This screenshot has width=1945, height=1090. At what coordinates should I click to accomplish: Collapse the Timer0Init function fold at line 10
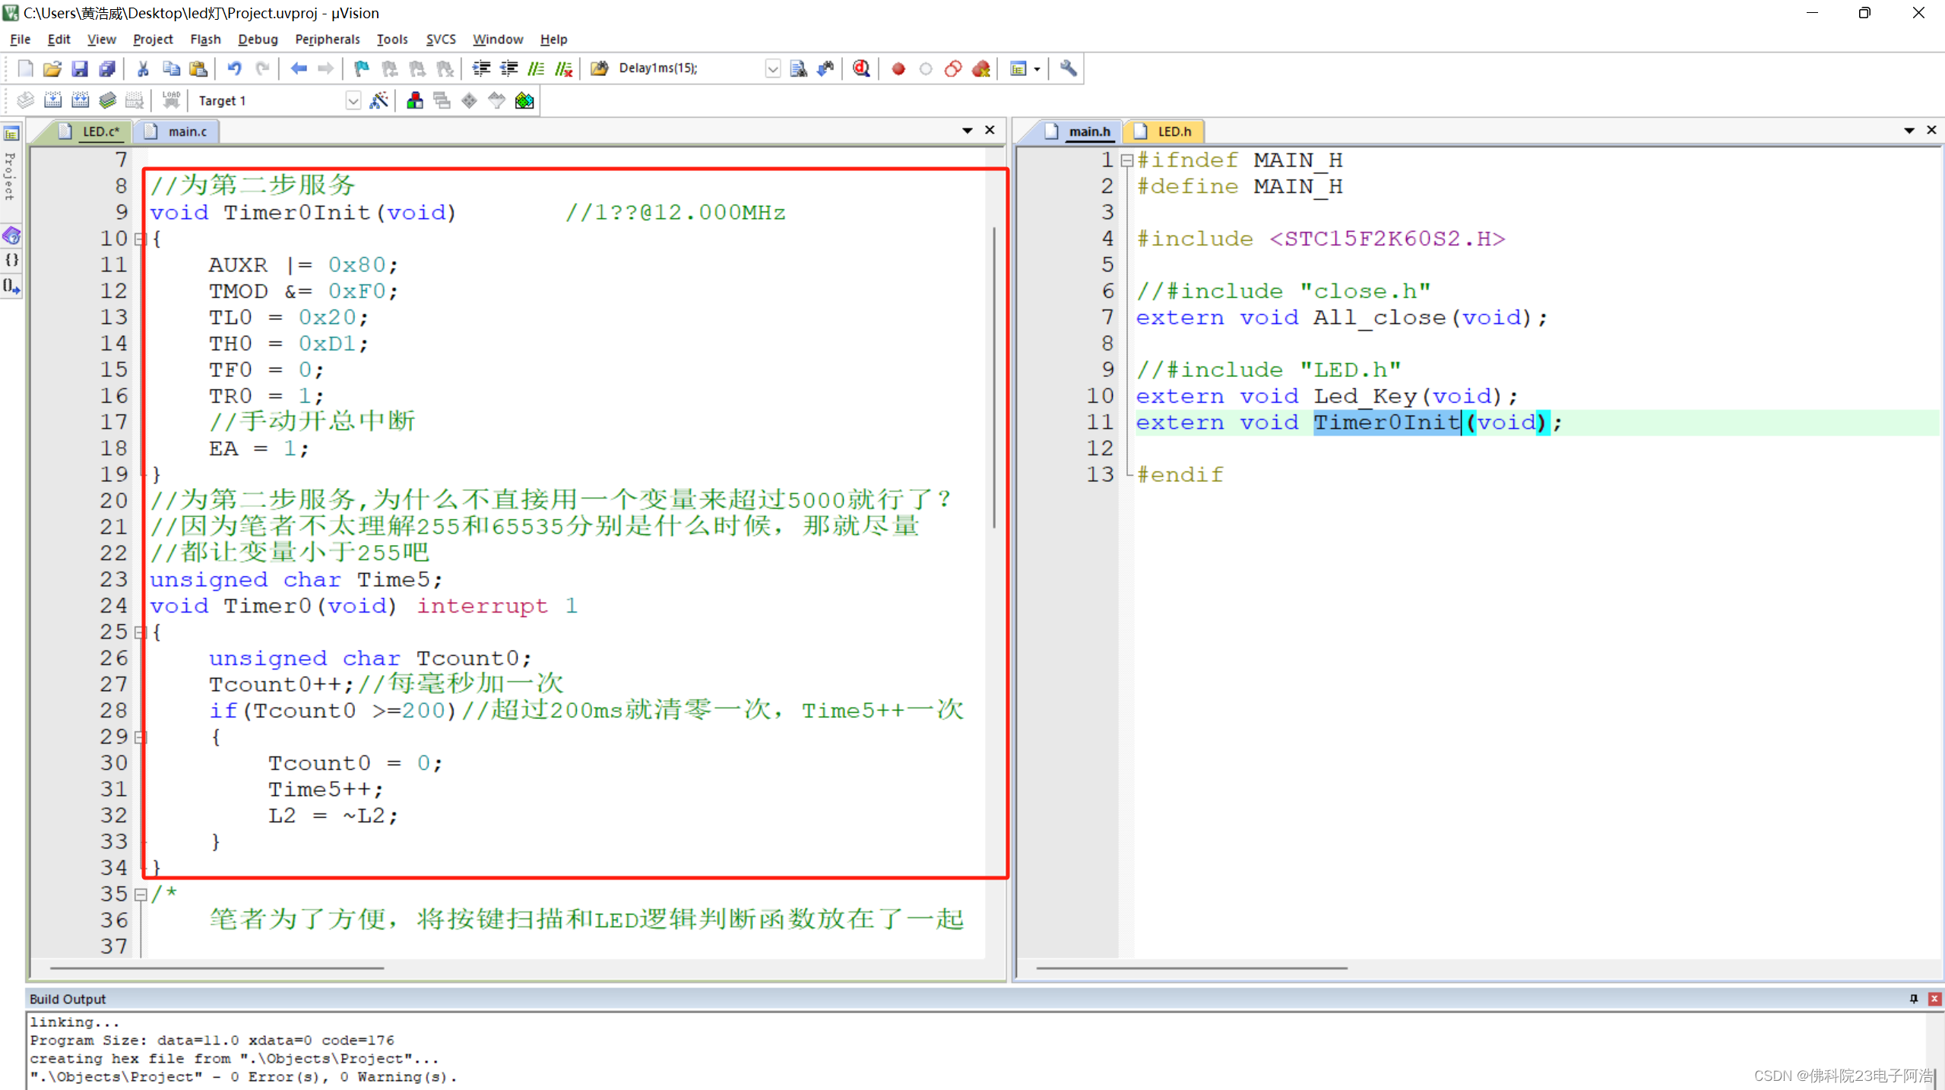click(140, 239)
